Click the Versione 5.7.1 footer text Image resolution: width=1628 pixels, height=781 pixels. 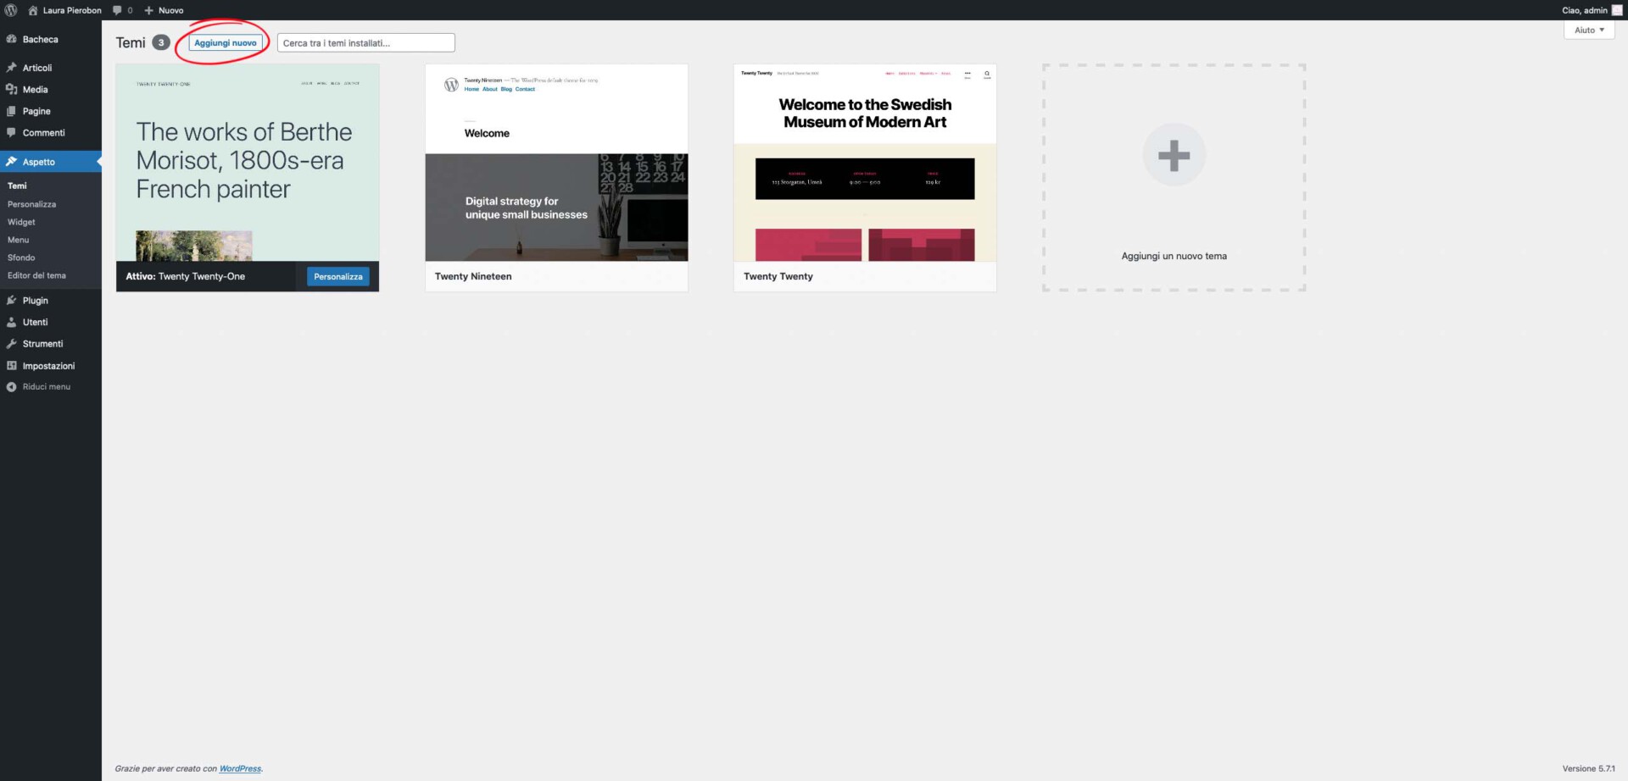(1588, 768)
